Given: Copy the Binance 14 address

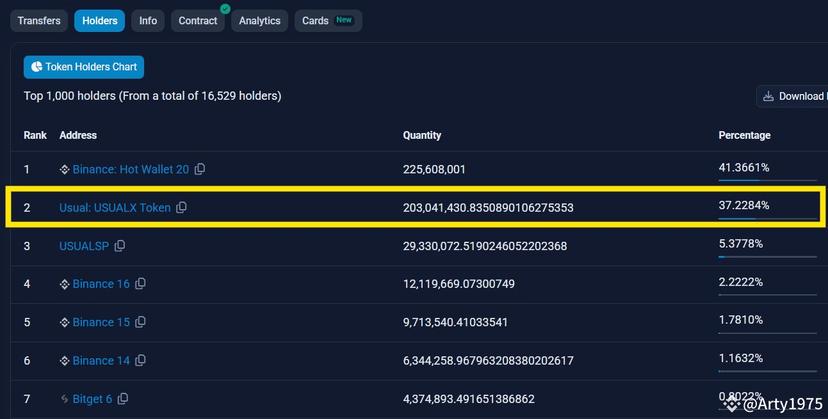Looking at the screenshot, I should [x=140, y=360].
